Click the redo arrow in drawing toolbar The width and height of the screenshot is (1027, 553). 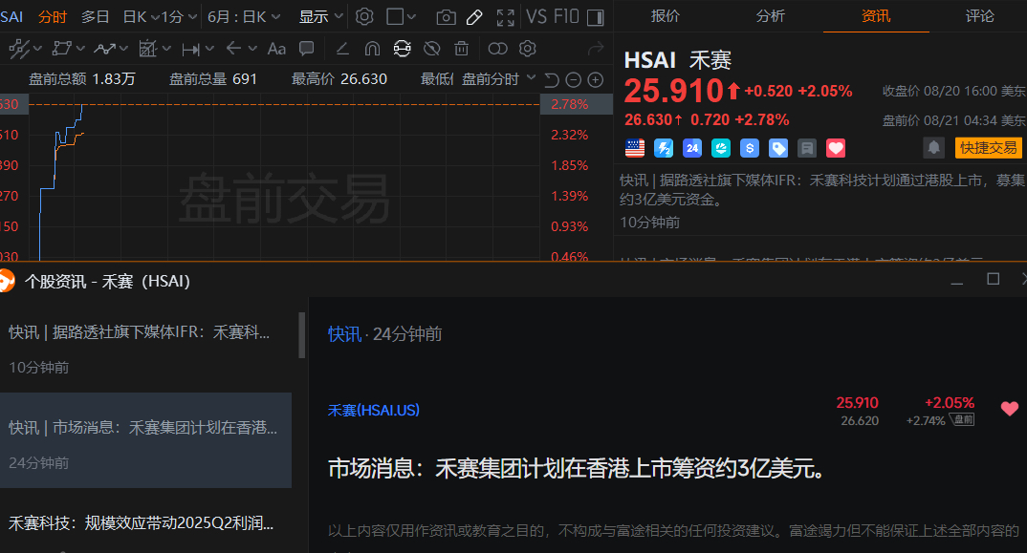(596, 49)
